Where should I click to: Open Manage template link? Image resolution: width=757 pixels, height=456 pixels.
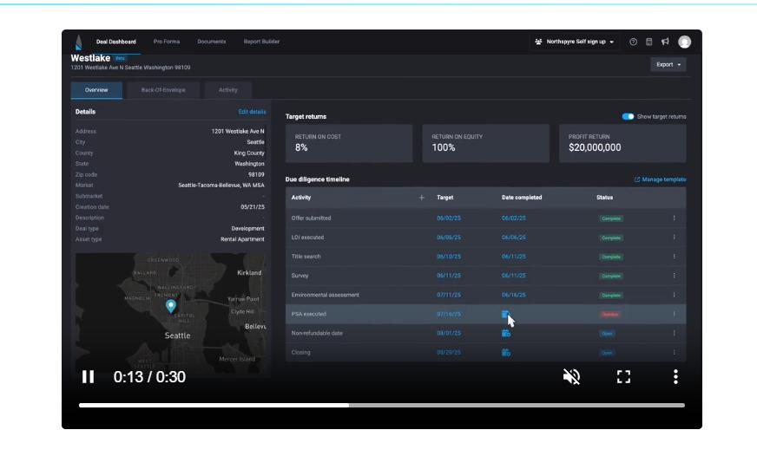coord(660,179)
